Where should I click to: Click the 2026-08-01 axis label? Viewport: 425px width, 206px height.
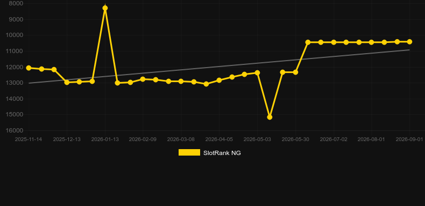click(x=371, y=139)
